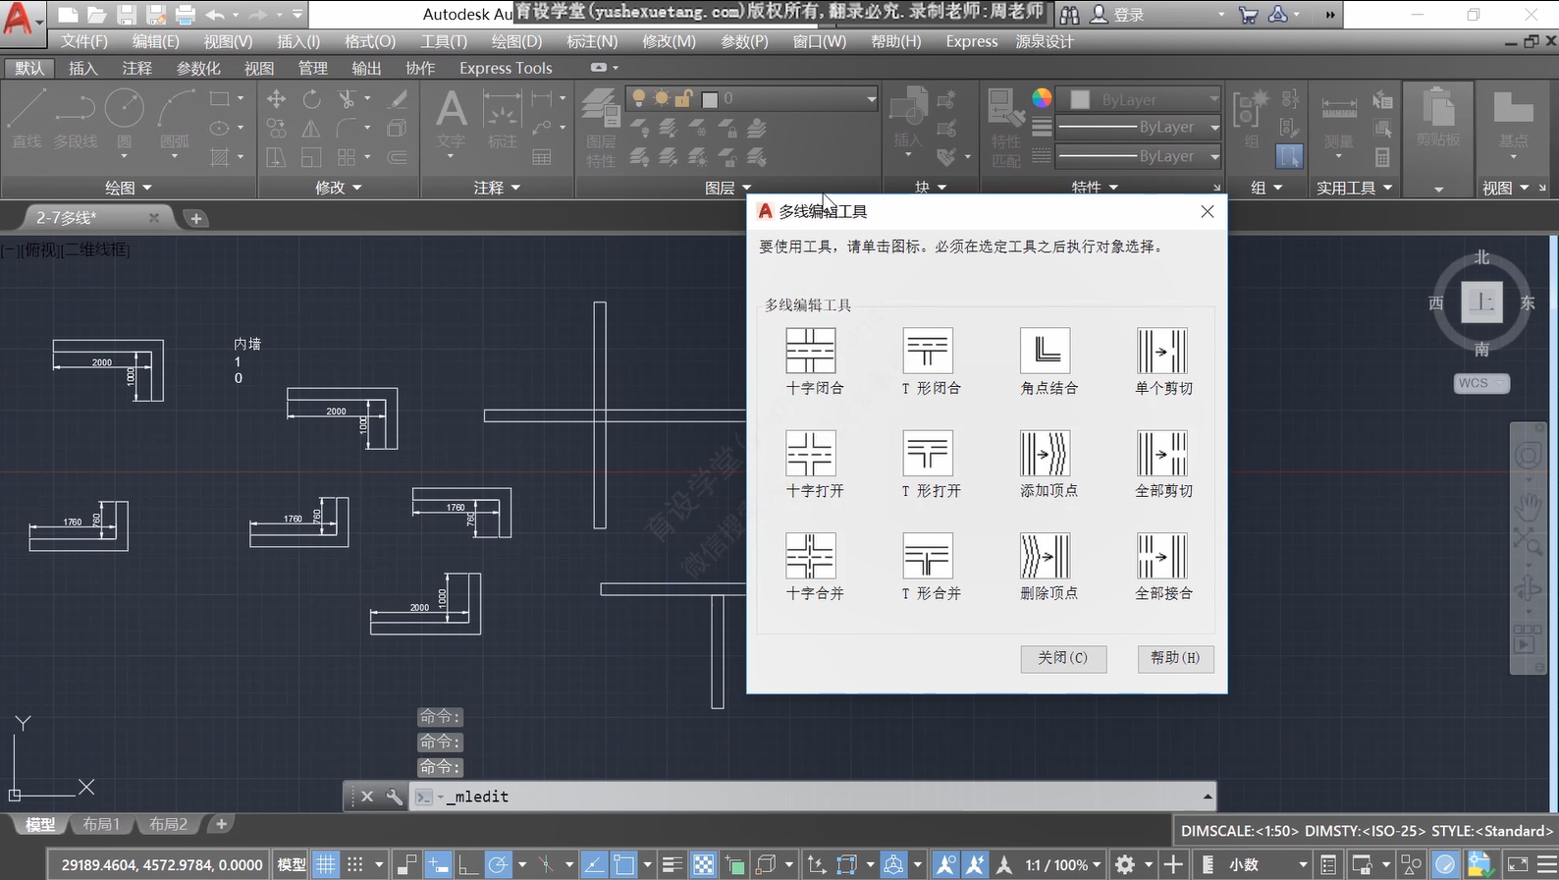Image resolution: width=1559 pixels, height=880 pixels.
Task: Click the move tool in 修改 panel
Action: click(x=277, y=99)
